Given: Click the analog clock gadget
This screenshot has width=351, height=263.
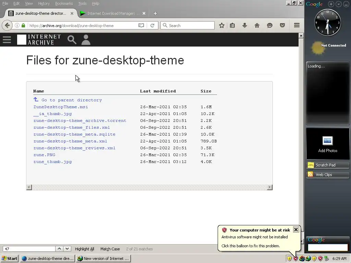Looking at the screenshot, I should tap(328, 22).
